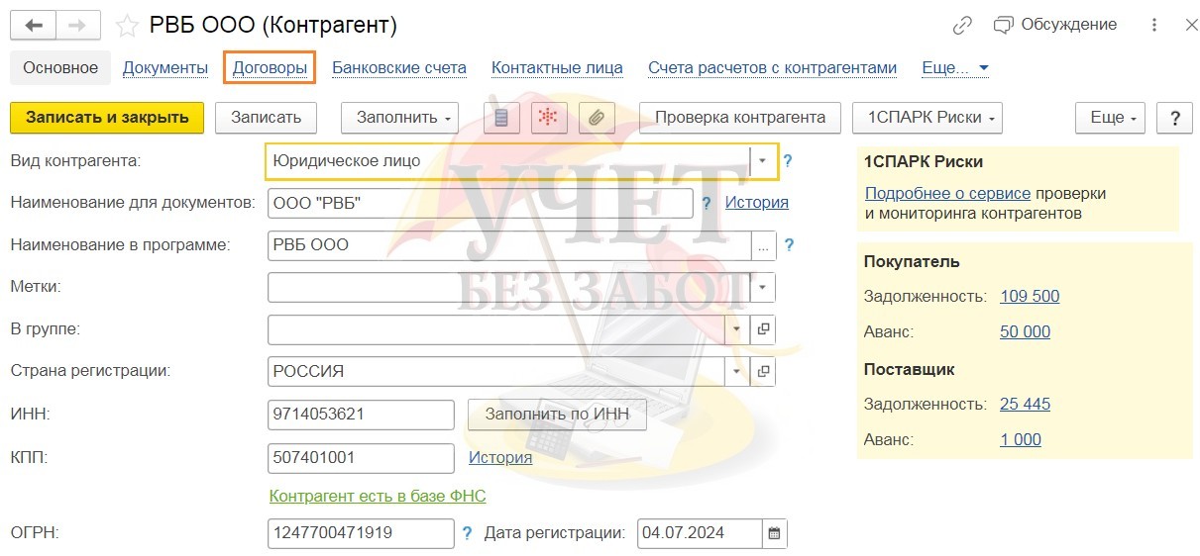1200x556 pixels.
Task: Open Счета расчетов с контрагентами tab
Action: point(773,68)
